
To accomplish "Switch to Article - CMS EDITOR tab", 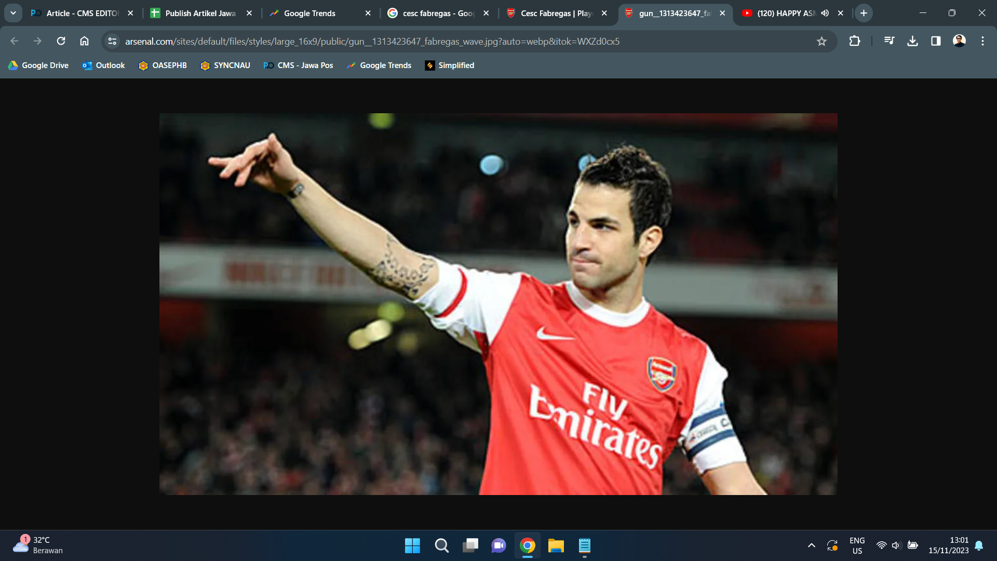I will coord(83,13).
